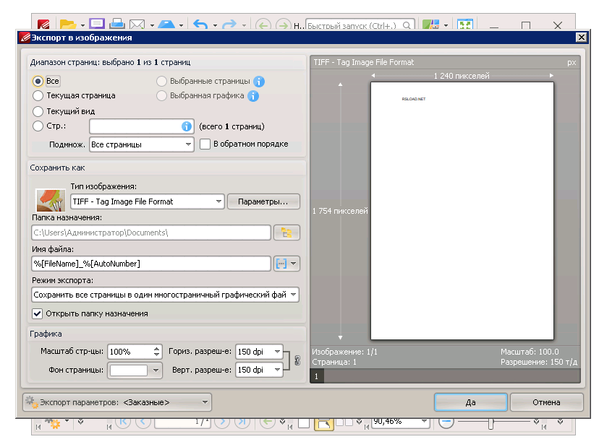Toggle the resolution link chain icon
599x447 pixels.
[x=297, y=360]
